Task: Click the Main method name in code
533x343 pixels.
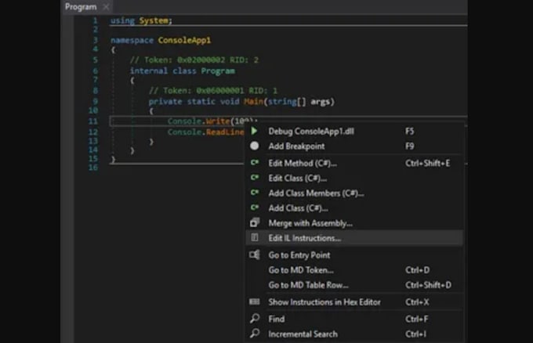Action: click(x=252, y=101)
